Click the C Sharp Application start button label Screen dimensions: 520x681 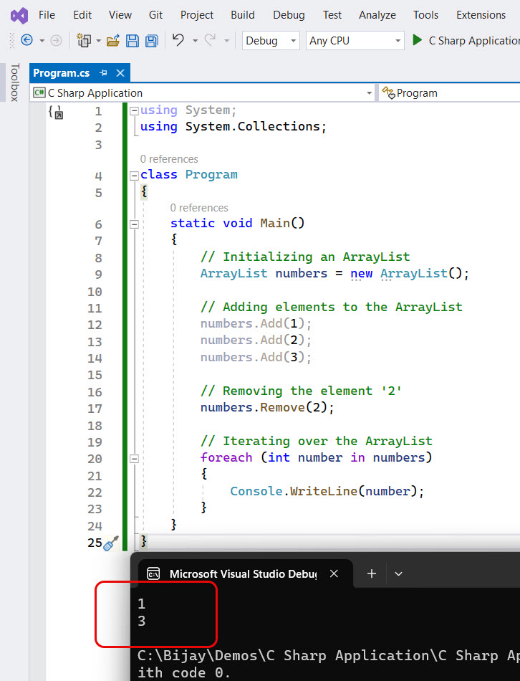[x=474, y=40]
